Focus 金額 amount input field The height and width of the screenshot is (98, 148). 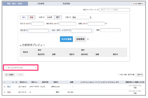[x=96, y=24]
